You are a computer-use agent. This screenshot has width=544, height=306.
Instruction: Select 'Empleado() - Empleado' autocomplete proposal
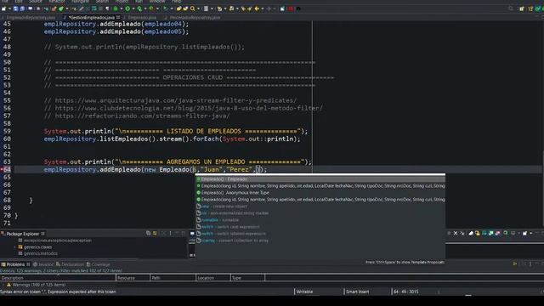(x=320, y=179)
